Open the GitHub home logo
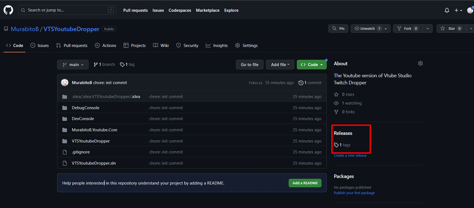 coord(8,10)
